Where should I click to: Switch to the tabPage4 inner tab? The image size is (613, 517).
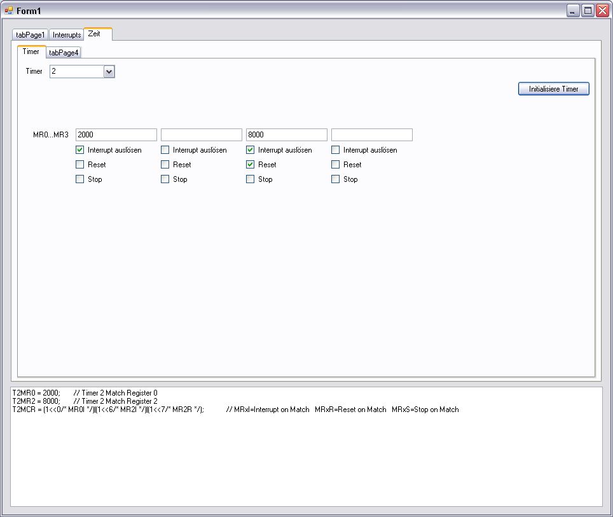click(x=64, y=53)
